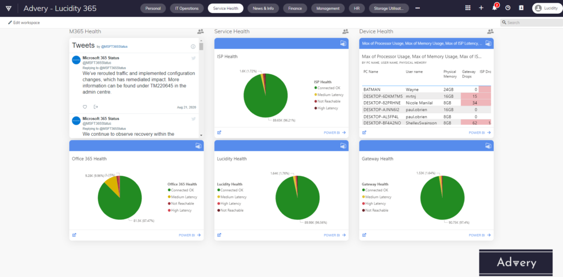Open the Management tab
This screenshot has height=277, width=563.
point(328,8)
